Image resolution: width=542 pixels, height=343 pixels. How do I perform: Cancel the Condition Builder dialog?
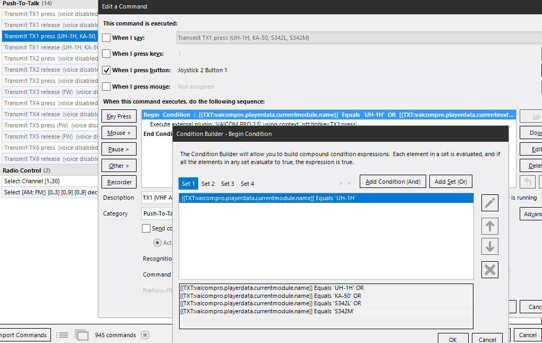(487, 339)
